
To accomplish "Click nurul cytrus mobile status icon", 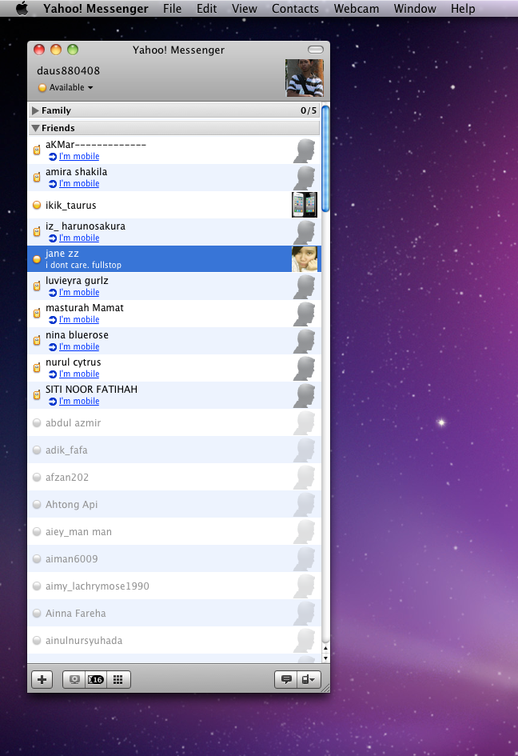I will [37, 368].
